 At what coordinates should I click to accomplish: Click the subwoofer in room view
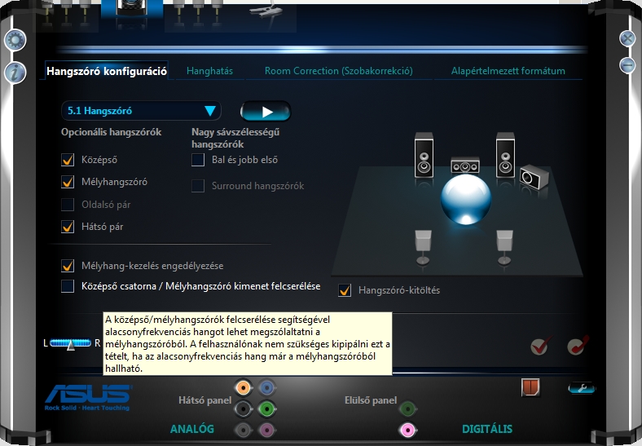(534, 177)
